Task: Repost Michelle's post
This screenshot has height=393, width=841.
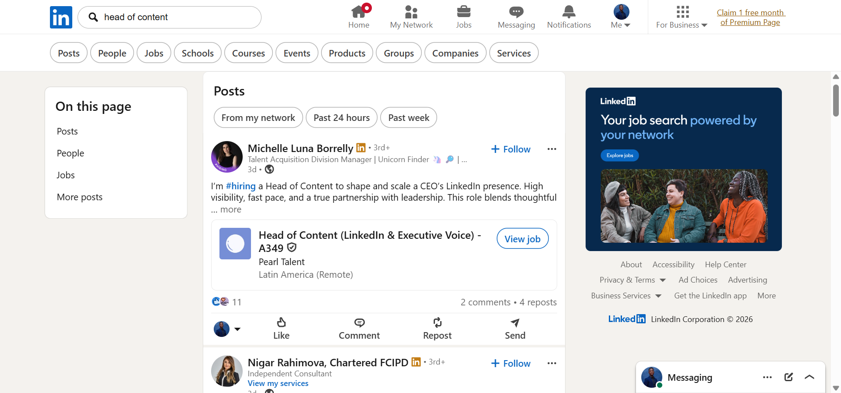Action: [x=437, y=329]
